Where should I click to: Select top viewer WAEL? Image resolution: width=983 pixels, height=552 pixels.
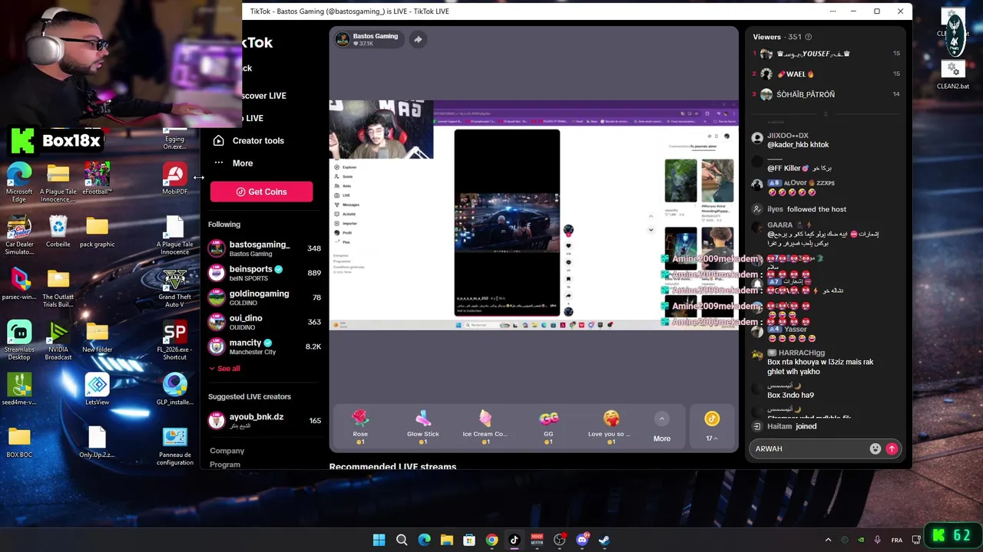pyautogui.click(x=826, y=74)
